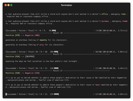Click the green word 'room'

123,14
